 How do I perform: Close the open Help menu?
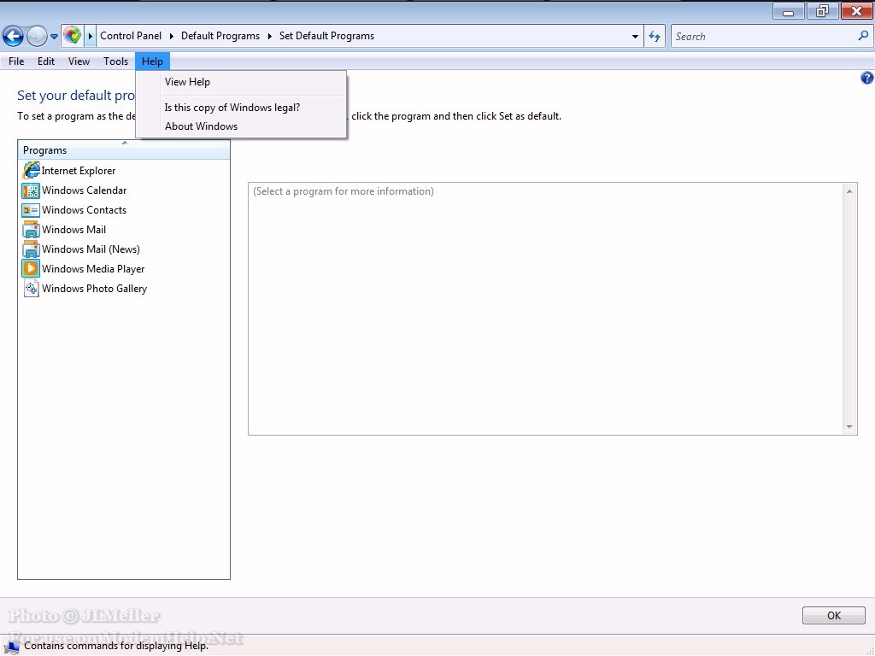coord(152,61)
